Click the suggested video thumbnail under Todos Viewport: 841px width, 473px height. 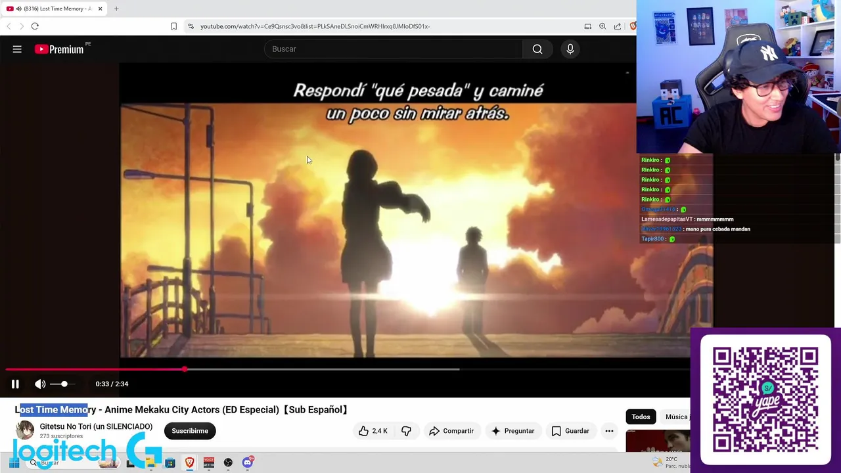click(x=658, y=441)
